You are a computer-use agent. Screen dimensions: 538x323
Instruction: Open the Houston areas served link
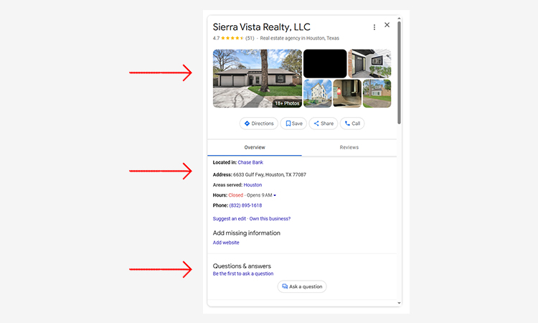[x=253, y=184]
